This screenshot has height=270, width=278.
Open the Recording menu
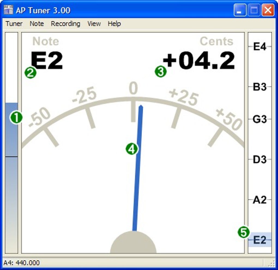(65, 24)
